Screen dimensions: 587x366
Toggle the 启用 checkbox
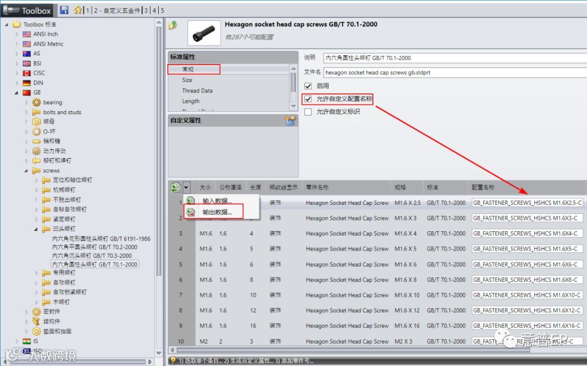pos(308,86)
